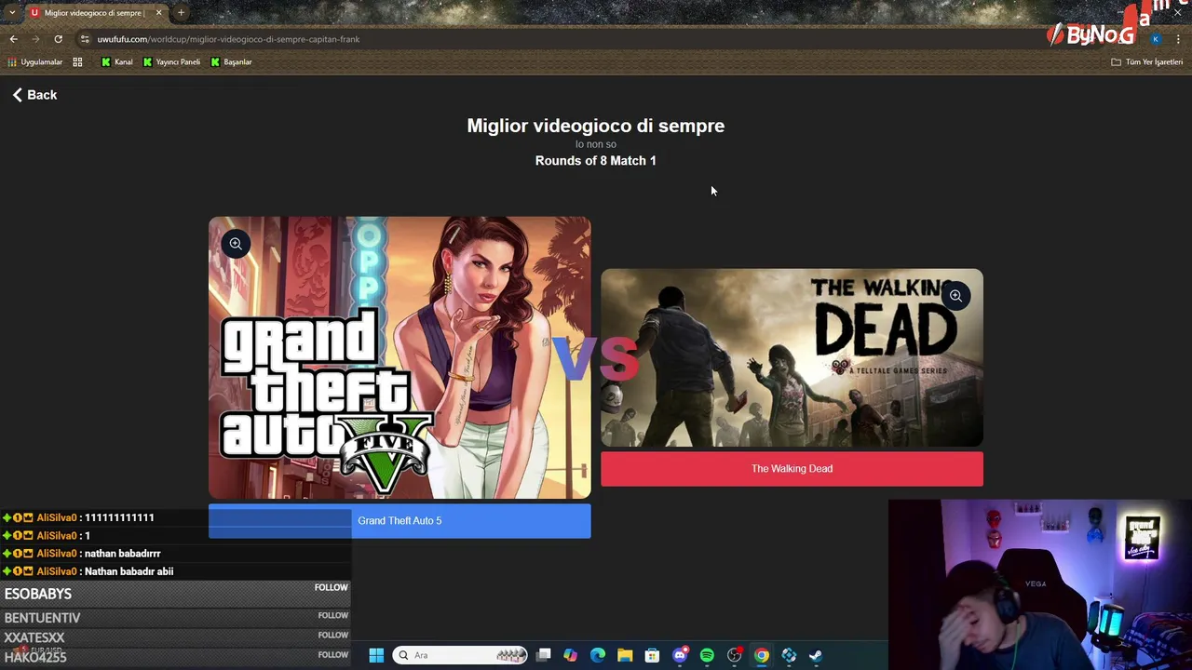
Task: Vote for Grand Theft Auto 5 button
Action: [x=400, y=521]
